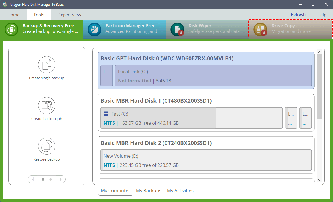Click the Backup & Recovery Free circular icon

coord(11,29)
